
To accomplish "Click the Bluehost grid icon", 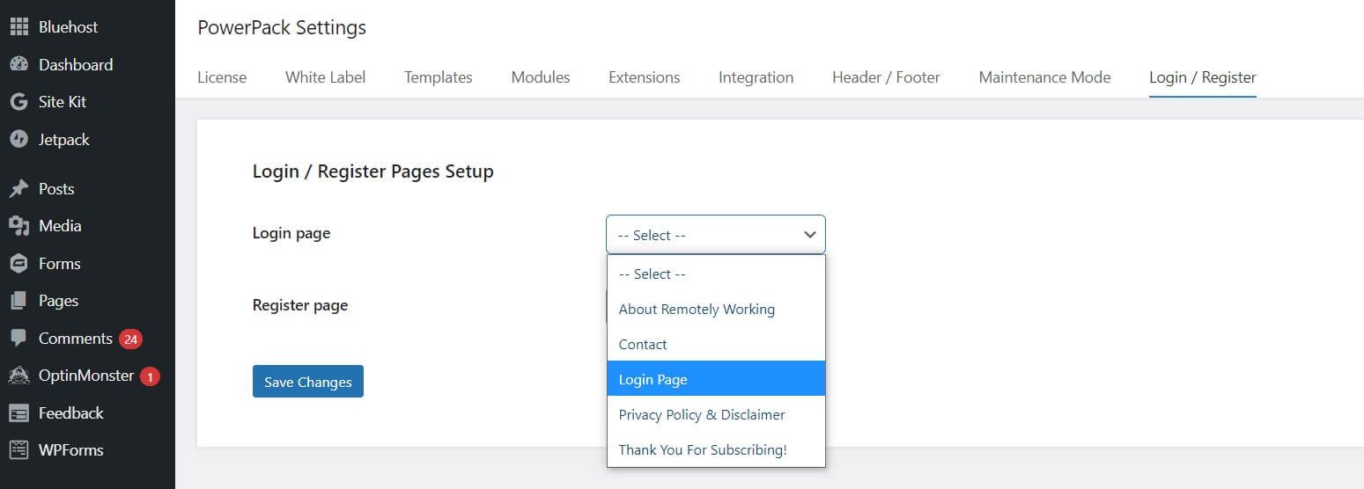I will [18, 27].
